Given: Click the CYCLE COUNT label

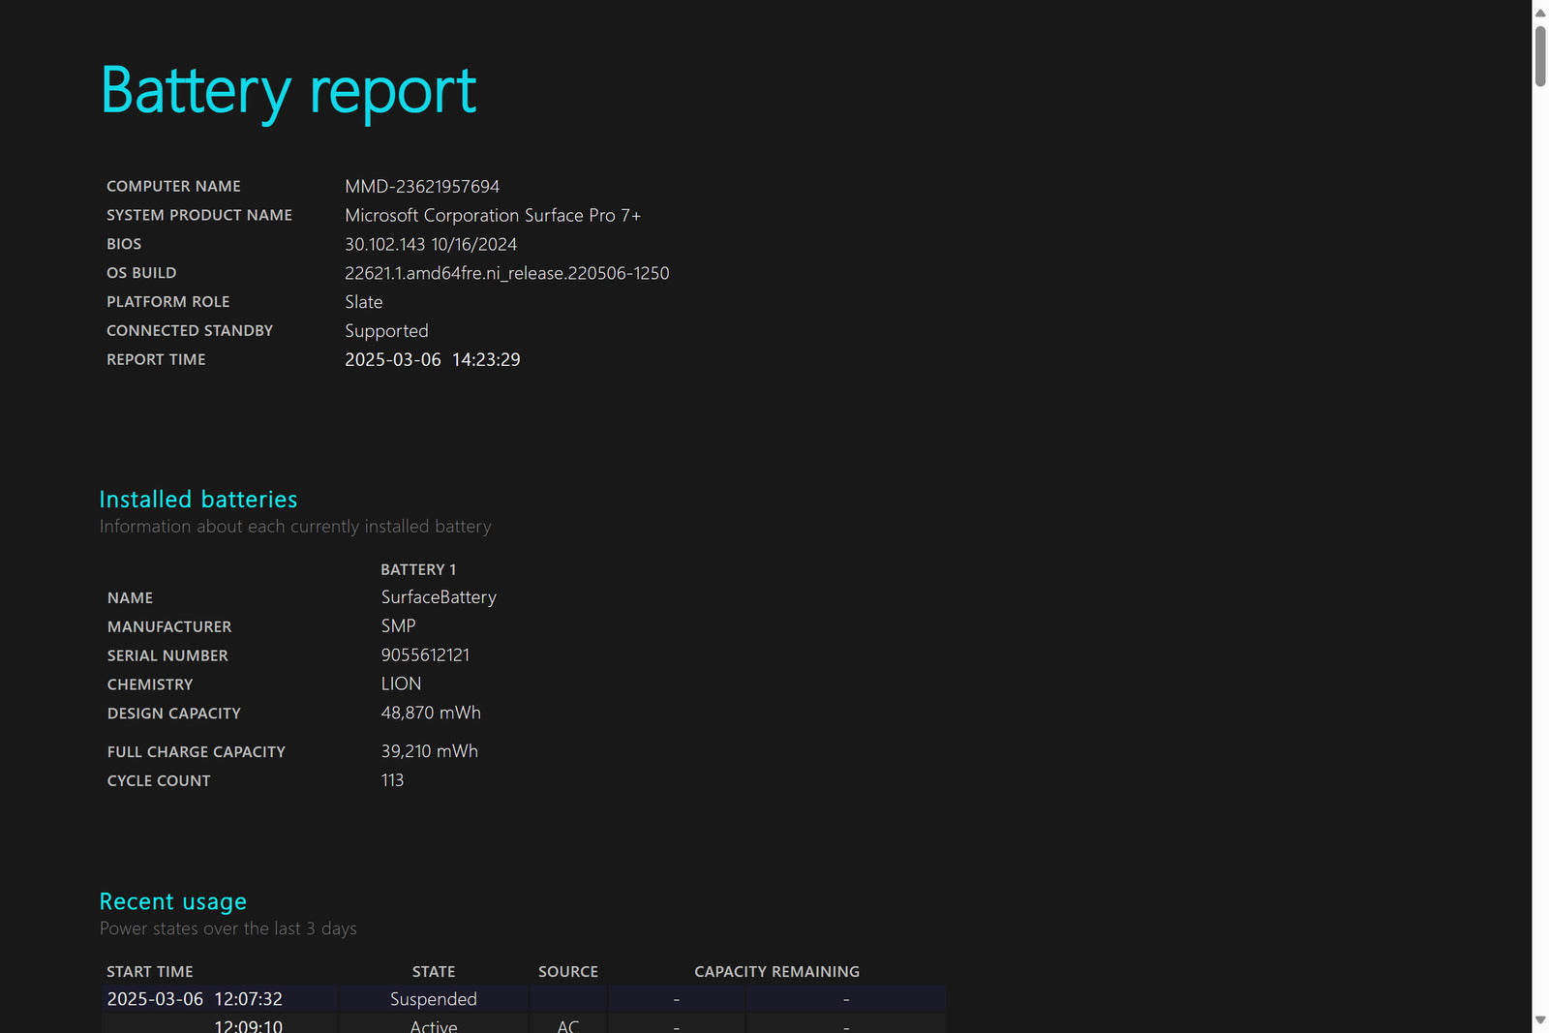Looking at the screenshot, I should (x=159, y=781).
